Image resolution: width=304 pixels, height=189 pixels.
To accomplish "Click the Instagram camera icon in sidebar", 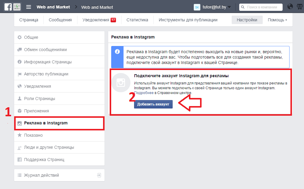I will 20,123.
